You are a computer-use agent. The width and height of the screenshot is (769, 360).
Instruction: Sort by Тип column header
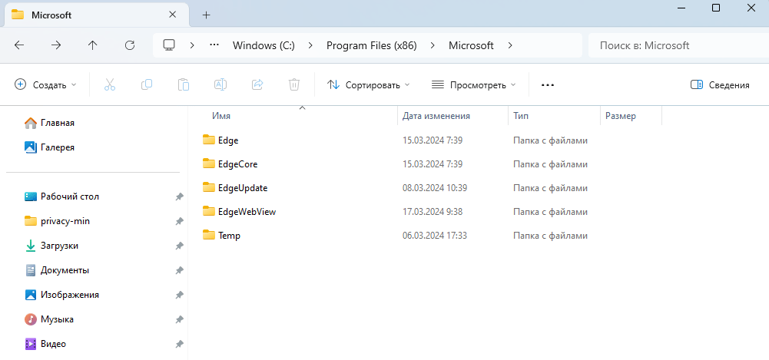tap(520, 116)
